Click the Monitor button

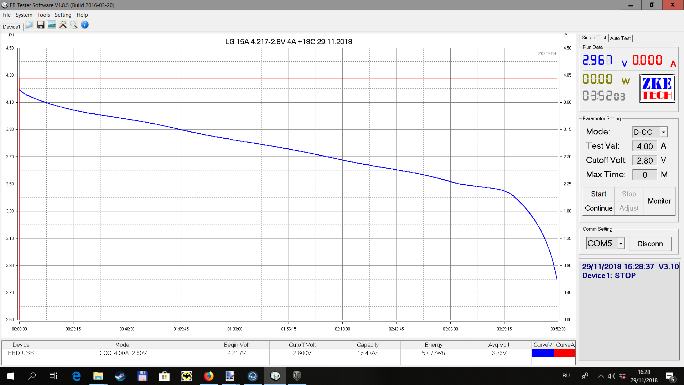659,201
